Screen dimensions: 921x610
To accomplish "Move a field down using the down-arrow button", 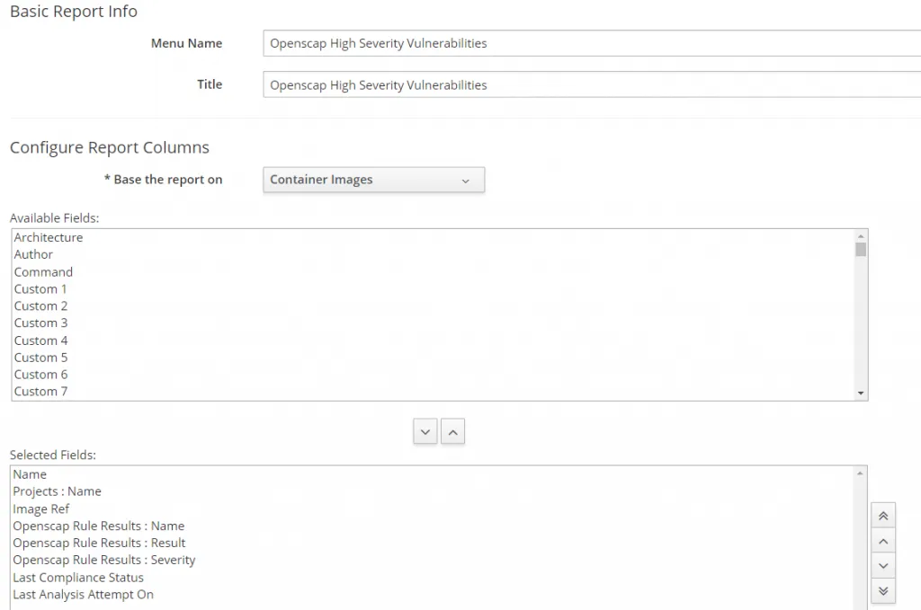I will tap(425, 431).
